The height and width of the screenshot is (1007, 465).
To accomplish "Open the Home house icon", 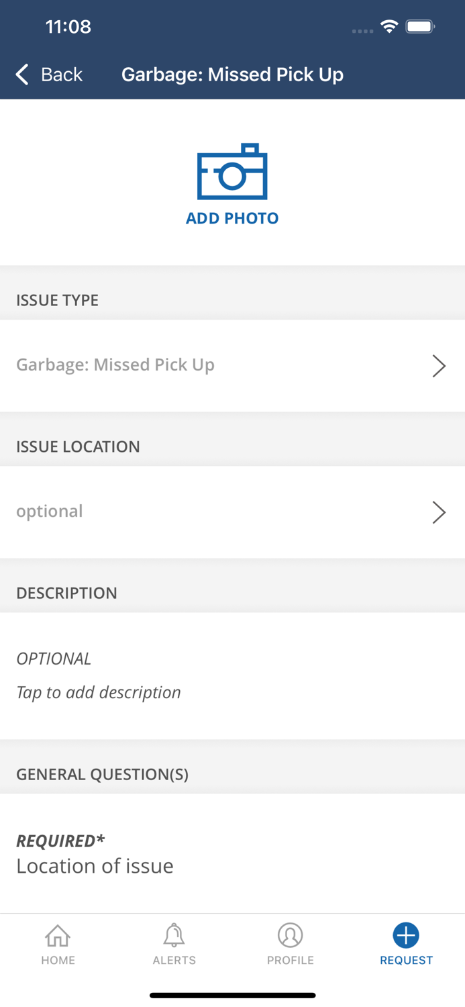I will (58, 935).
